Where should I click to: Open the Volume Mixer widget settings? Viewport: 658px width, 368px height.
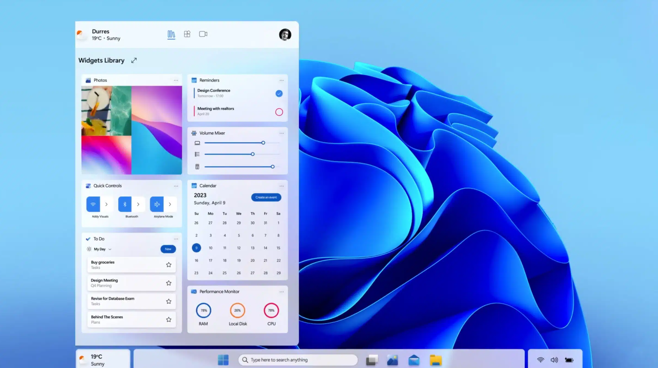click(281, 133)
